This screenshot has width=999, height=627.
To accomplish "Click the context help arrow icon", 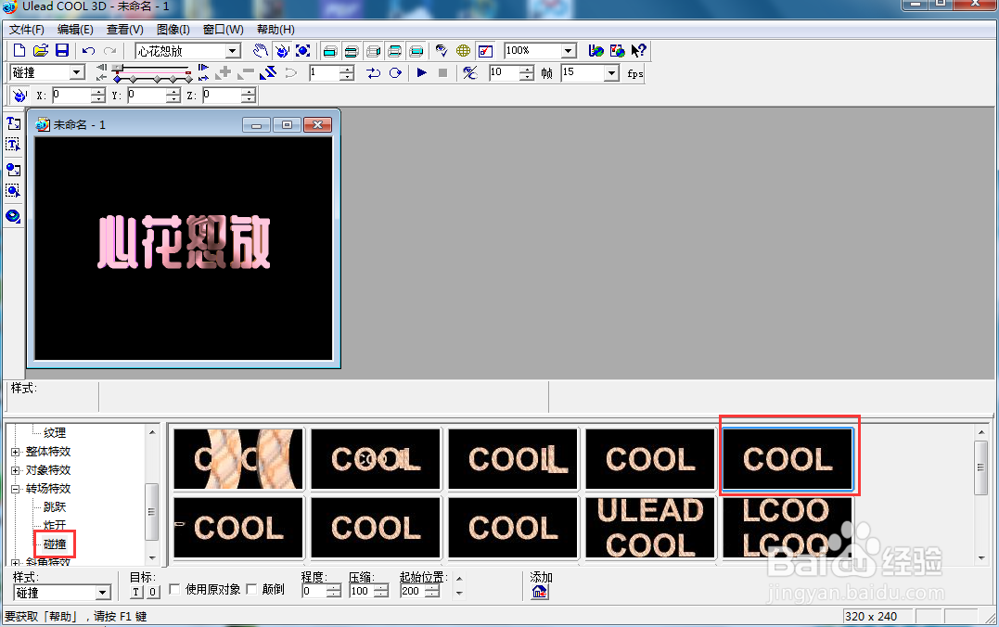I will tap(638, 50).
